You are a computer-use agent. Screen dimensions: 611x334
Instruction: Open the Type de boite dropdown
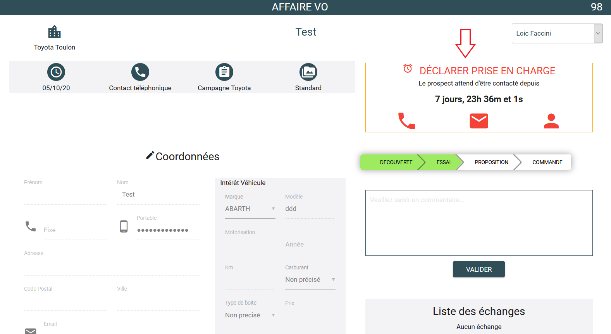(x=250, y=315)
